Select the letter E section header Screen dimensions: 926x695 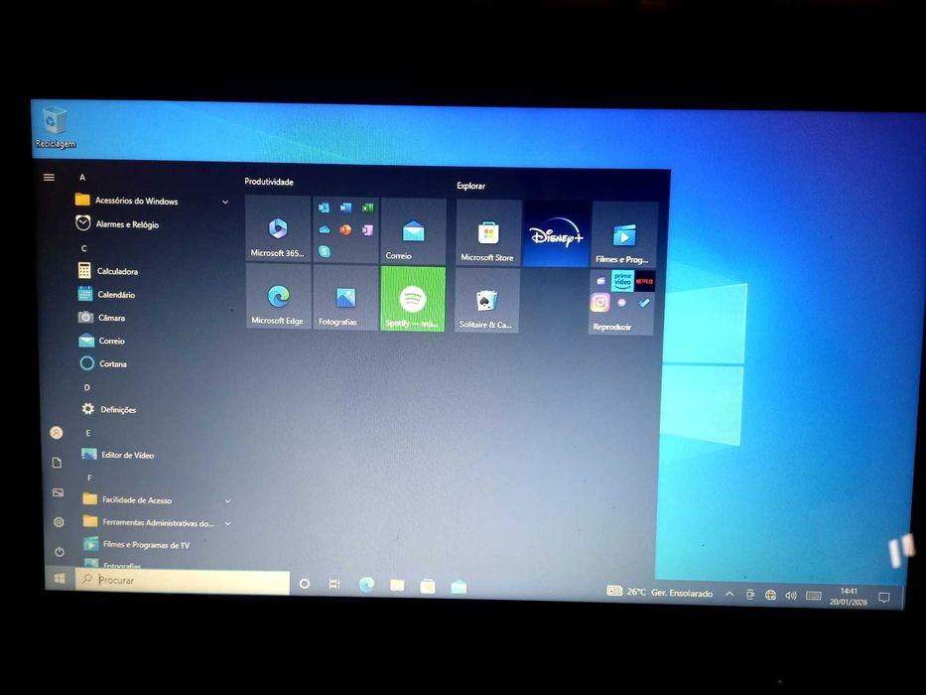(x=88, y=433)
